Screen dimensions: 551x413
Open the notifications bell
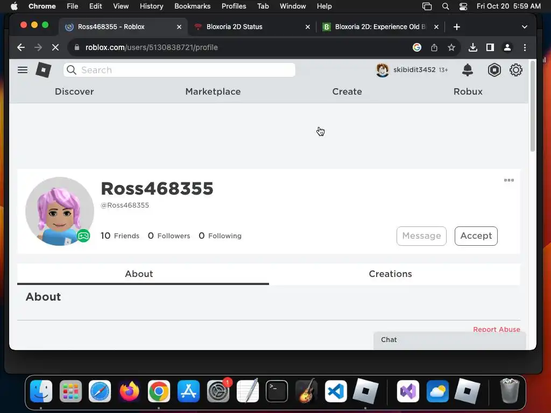(468, 70)
